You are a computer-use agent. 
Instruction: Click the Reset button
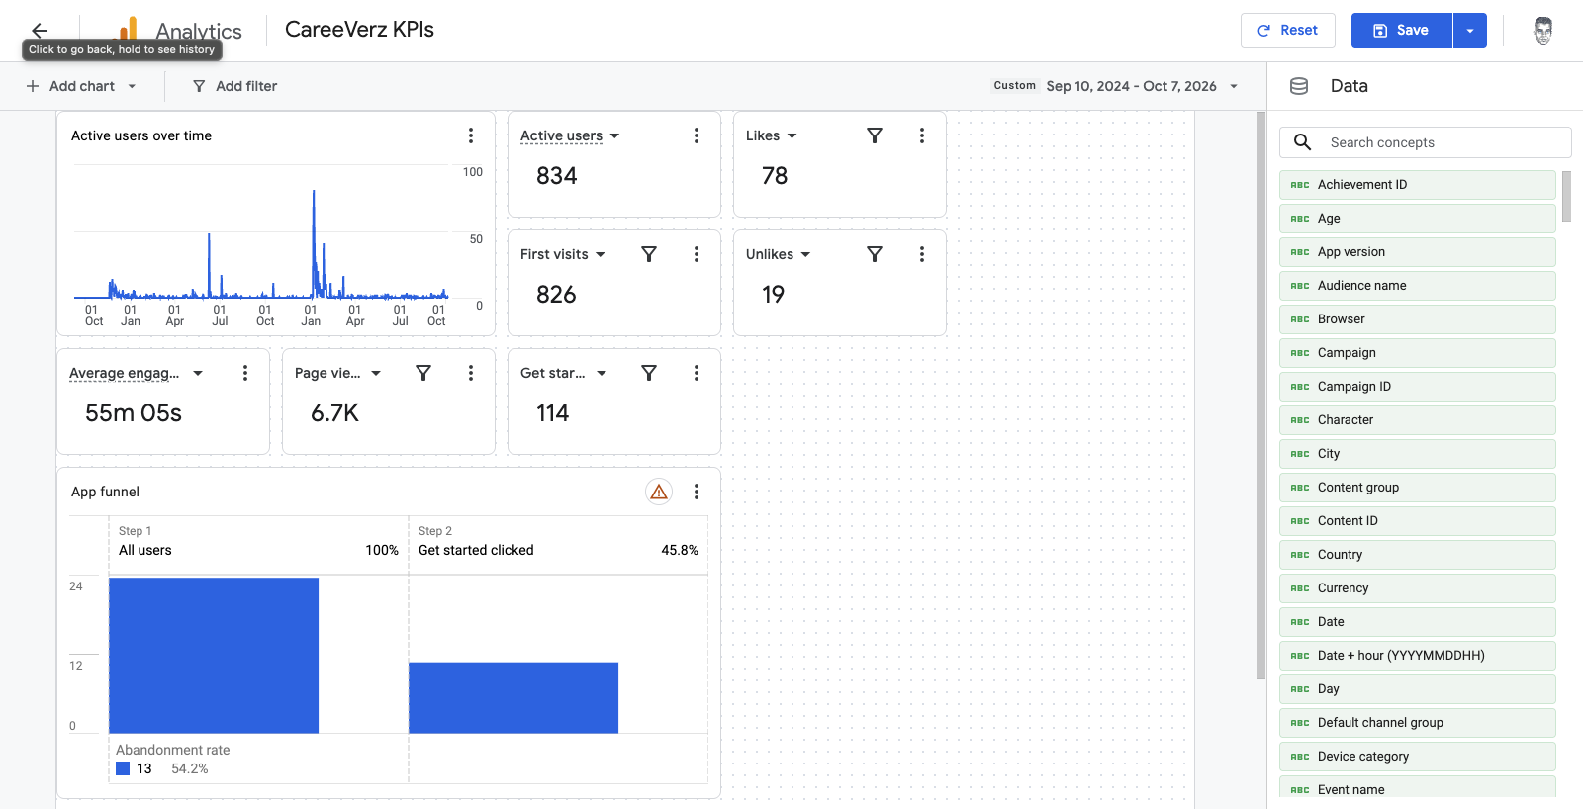pos(1287,31)
